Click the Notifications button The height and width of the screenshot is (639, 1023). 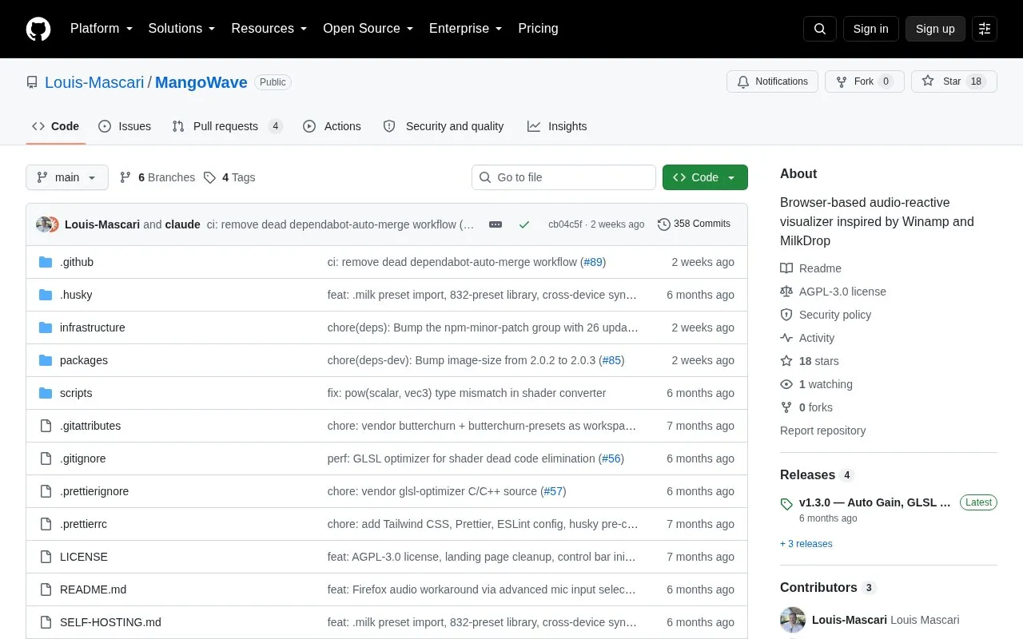coord(772,81)
